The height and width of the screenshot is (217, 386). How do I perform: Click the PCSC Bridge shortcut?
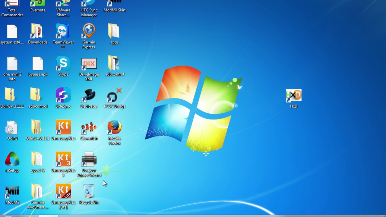(x=114, y=98)
